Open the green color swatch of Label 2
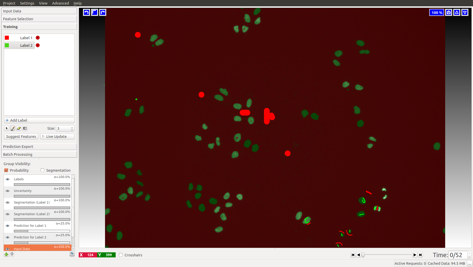This screenshot has width=473, height=267. click(x=7, y=45)
